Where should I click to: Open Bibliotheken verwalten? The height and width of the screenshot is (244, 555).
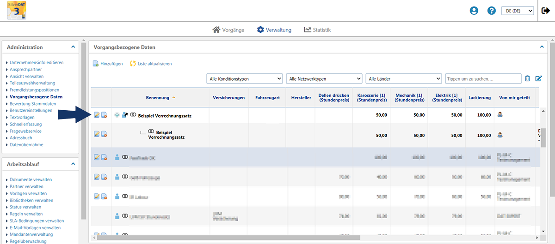click(31, 200)
